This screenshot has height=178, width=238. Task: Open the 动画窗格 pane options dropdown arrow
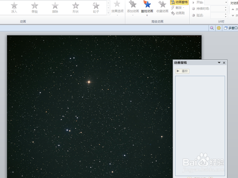(219, 63)
